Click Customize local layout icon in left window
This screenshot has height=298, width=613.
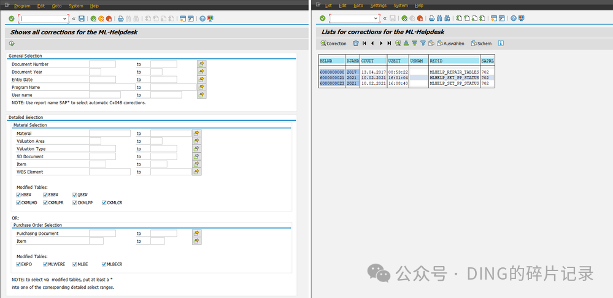point(210,18)
